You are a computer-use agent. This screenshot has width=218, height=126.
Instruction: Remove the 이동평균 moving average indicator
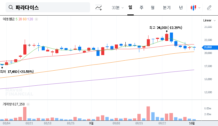pyautogui.click(x=36, y=19)
